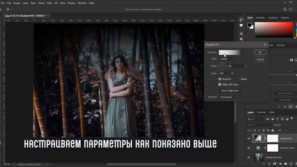This screenshot has height=167, width=297.
Task: Switch to the Swatches tab
Action: click(x=260, y=18)
